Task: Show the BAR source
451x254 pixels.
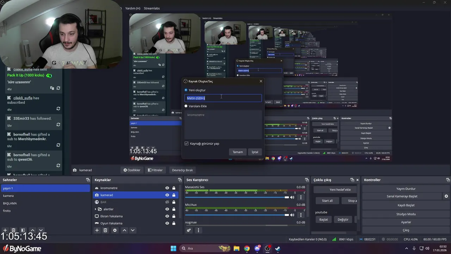Action: (167, 202)
